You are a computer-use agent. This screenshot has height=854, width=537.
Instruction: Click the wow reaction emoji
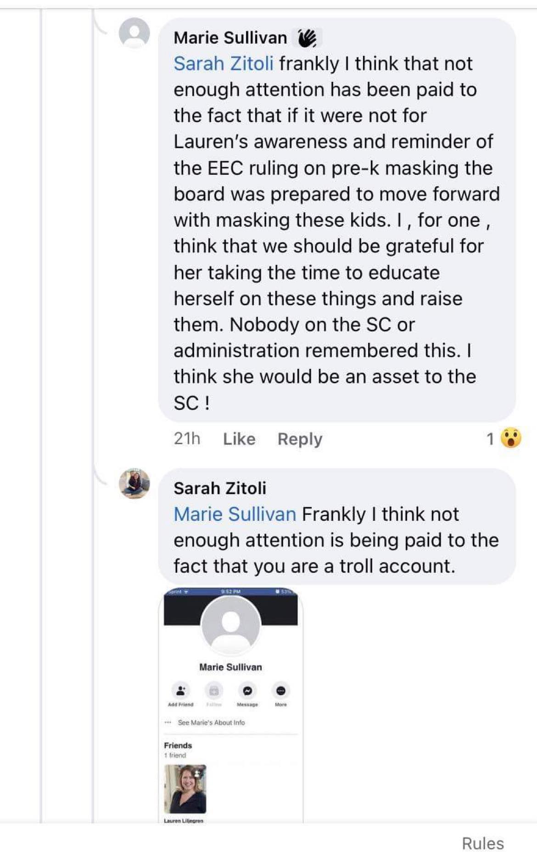tap(511, 438)
